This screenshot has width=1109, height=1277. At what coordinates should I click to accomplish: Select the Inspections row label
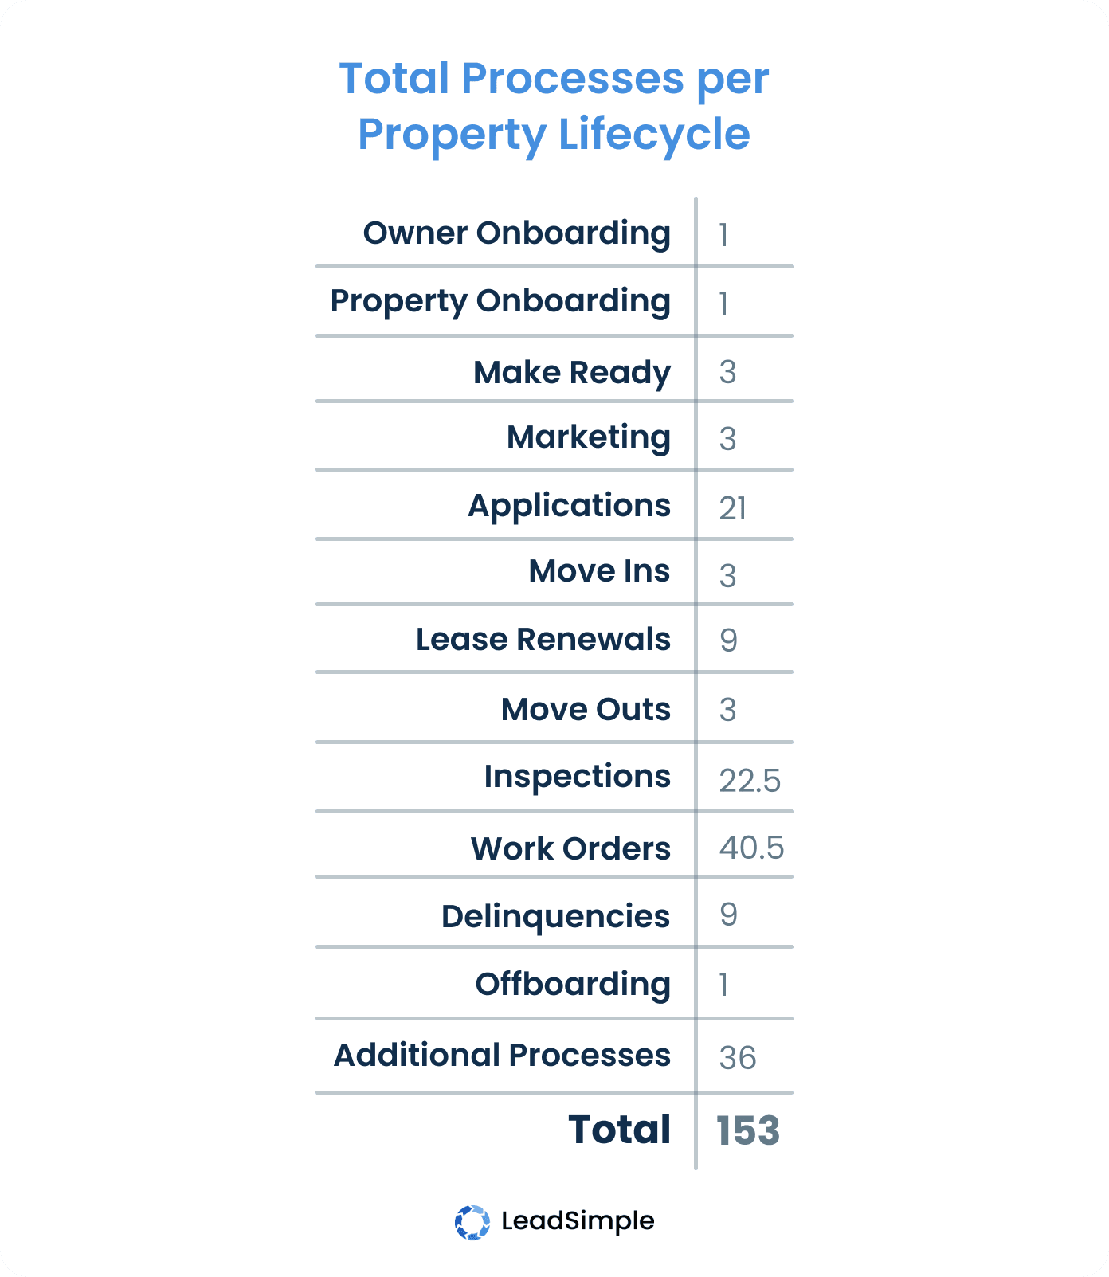pyautogui.click(x=577, y=777)
